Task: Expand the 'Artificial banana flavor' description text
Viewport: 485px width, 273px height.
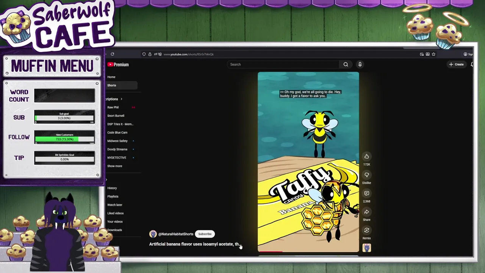Action: pos(195,244)
